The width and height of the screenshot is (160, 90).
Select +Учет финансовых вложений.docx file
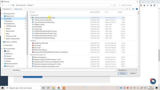[x=44, y=22]
